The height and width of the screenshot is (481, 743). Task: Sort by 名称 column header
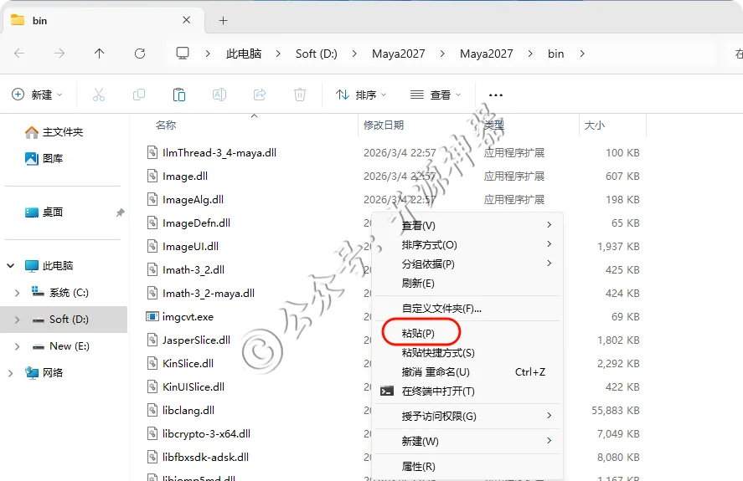(x=166, y=125)
